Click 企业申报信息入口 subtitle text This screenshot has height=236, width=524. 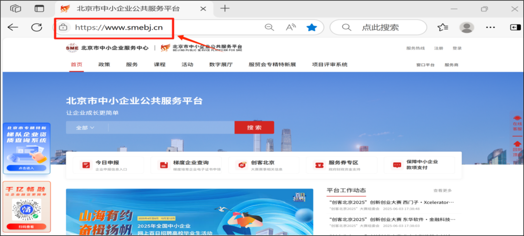point(111,170)
